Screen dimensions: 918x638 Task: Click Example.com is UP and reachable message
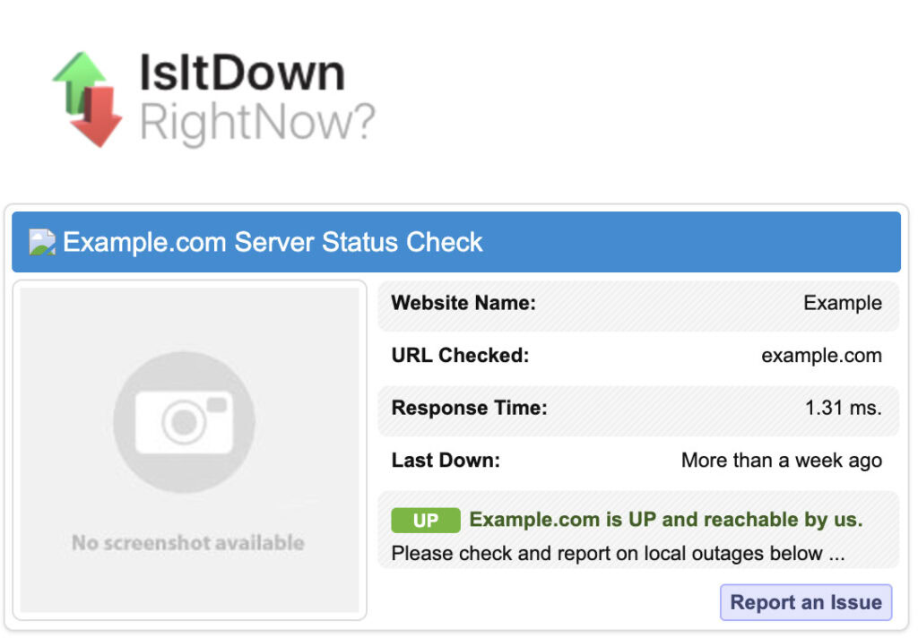coord(666,520)
